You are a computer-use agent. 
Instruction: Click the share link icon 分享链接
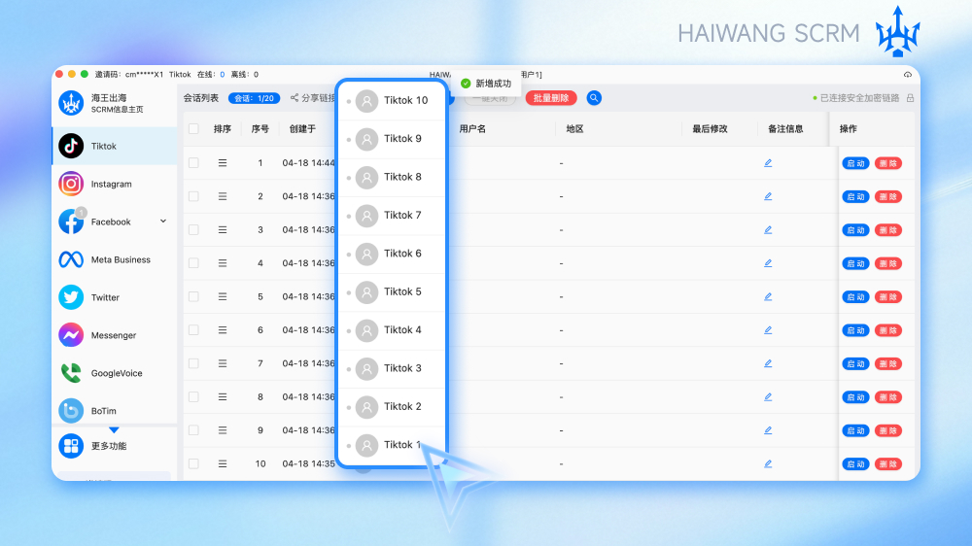point(295,98)
